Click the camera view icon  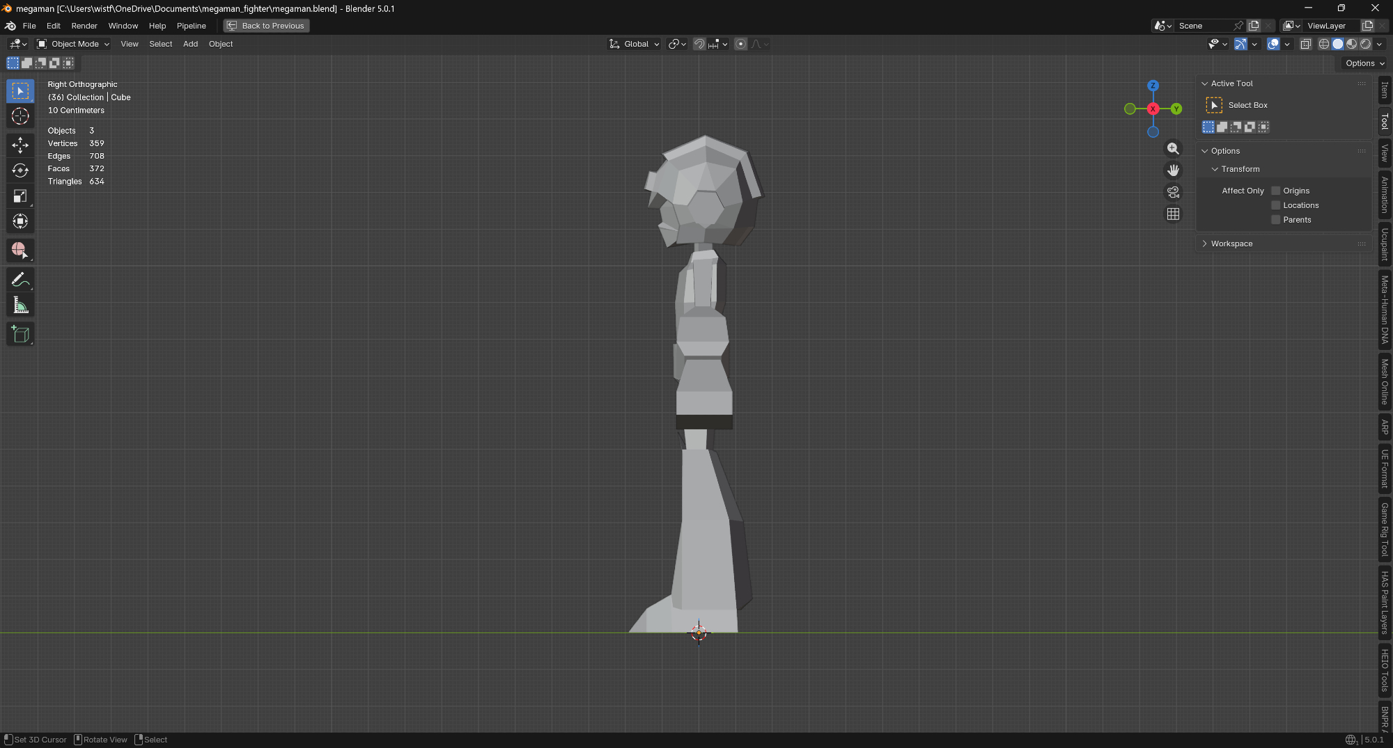tap(1173, 192)
